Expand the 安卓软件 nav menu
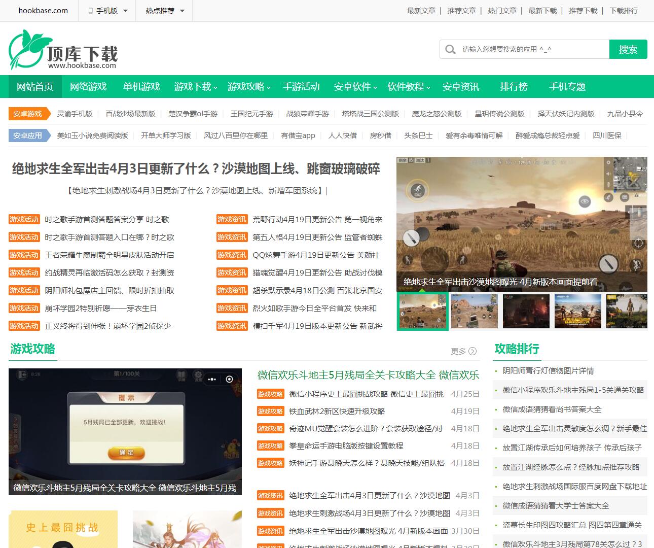 coord(355,87)
